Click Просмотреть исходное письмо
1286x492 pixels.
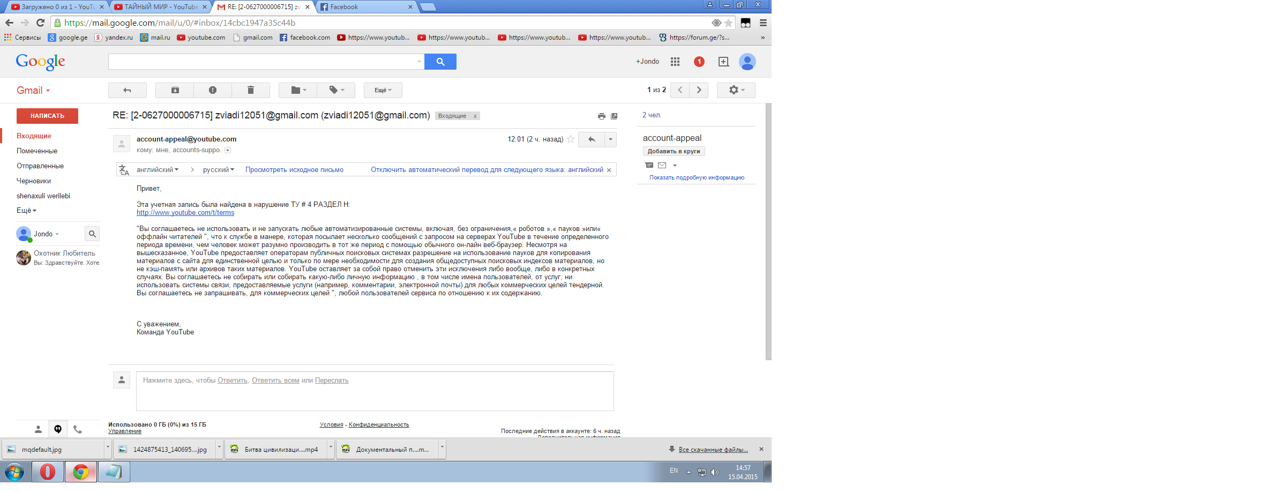pos(294,170)
